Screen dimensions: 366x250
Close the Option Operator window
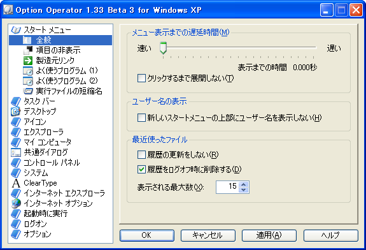[356, 10]
